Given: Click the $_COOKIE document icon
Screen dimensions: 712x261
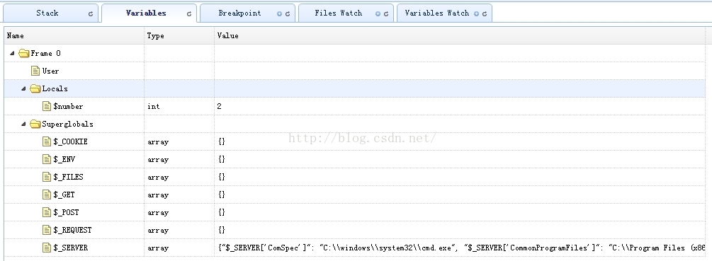Looking at the screenshot, I should [x=47, y=141].
